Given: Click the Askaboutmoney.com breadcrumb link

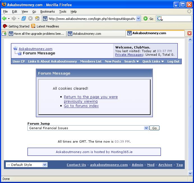Looking at the screenshot, I should pyautogui.click(x=36, y=49).
